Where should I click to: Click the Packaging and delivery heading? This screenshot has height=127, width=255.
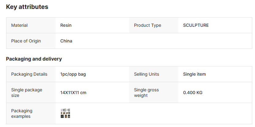(34, 59)
